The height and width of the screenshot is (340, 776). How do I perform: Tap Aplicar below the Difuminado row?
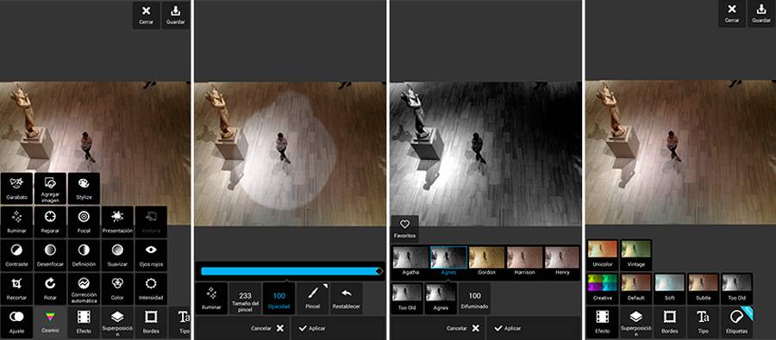509,328
